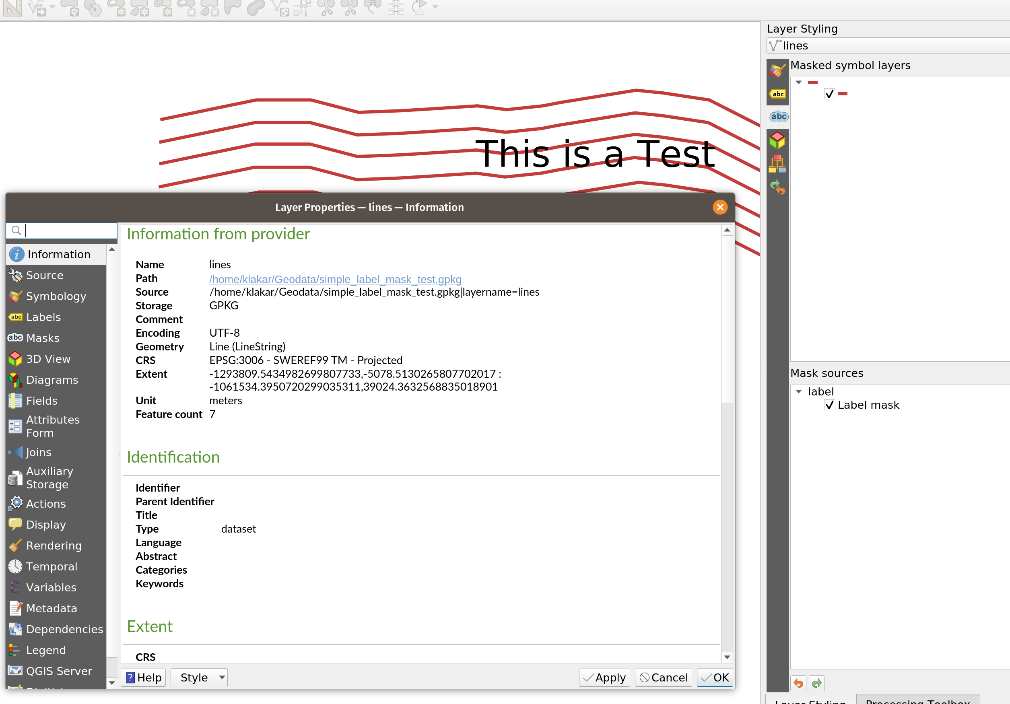
Task: Open Symbology settings in the Layer Styling panel
Action: pos(777,70)
